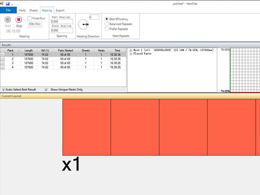Toggle Show Unique Nests Only checkbox
Viewport: 260px width, 195px height.
point(46,90)
